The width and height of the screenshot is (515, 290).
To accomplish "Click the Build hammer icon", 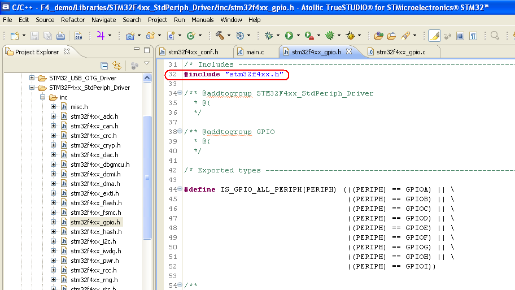I will [220, 35].
